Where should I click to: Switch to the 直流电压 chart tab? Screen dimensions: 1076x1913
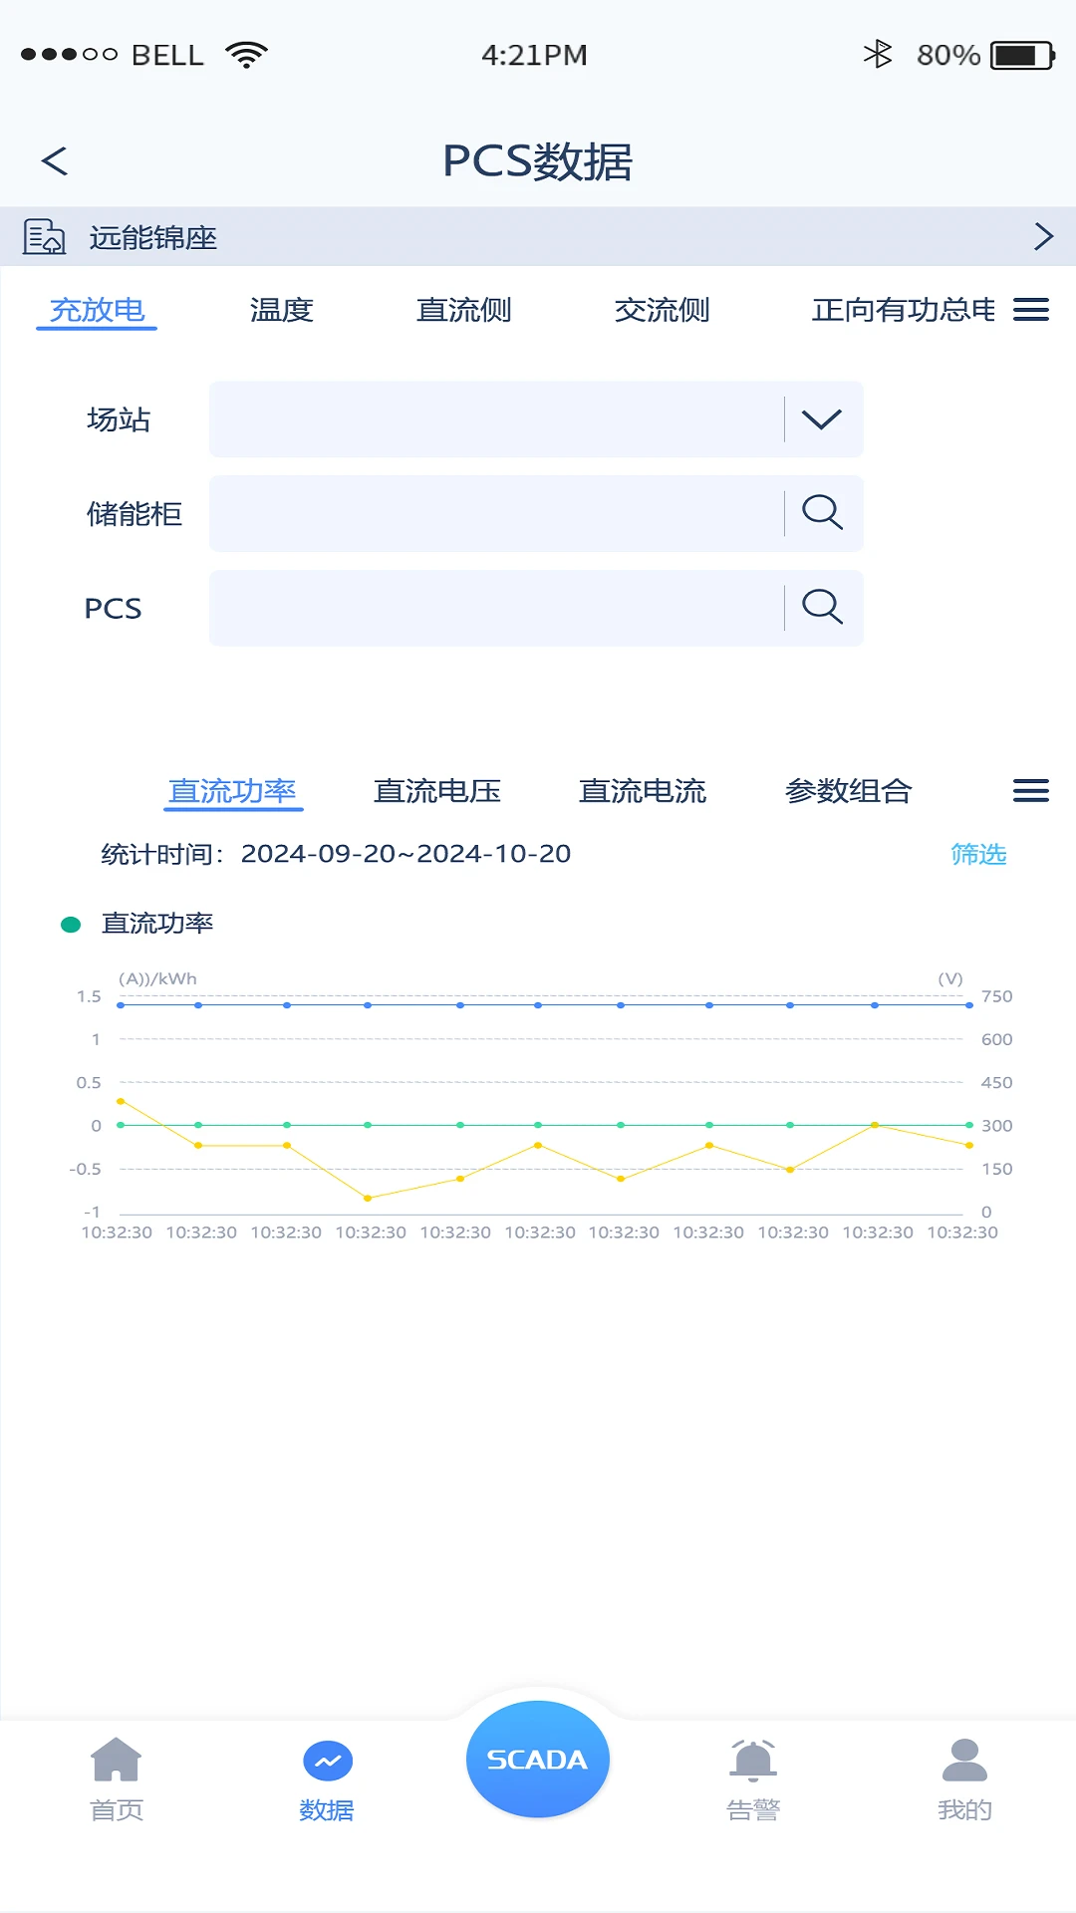(x=436, y=791)
